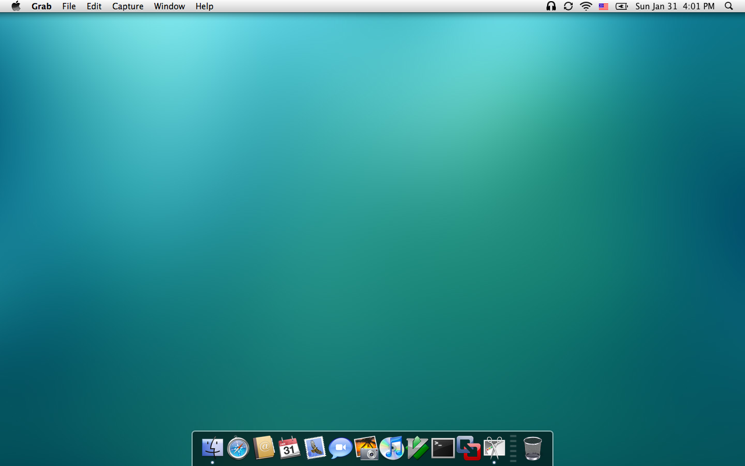
Task: Launch MacVim from the dock
Action: [417, 448]
